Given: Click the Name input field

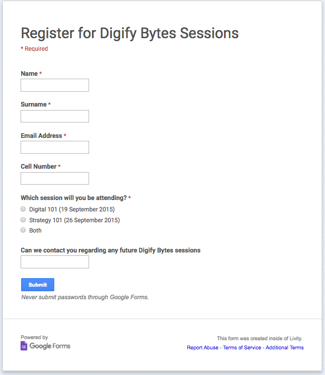Looking at the screenshot, I should coord(55,85).
